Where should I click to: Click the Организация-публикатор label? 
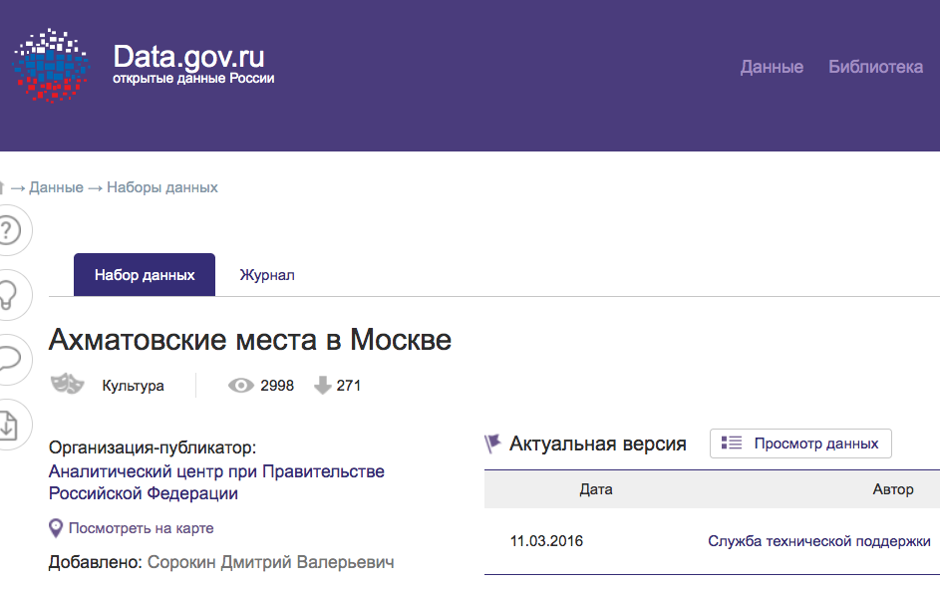[153, 447]
